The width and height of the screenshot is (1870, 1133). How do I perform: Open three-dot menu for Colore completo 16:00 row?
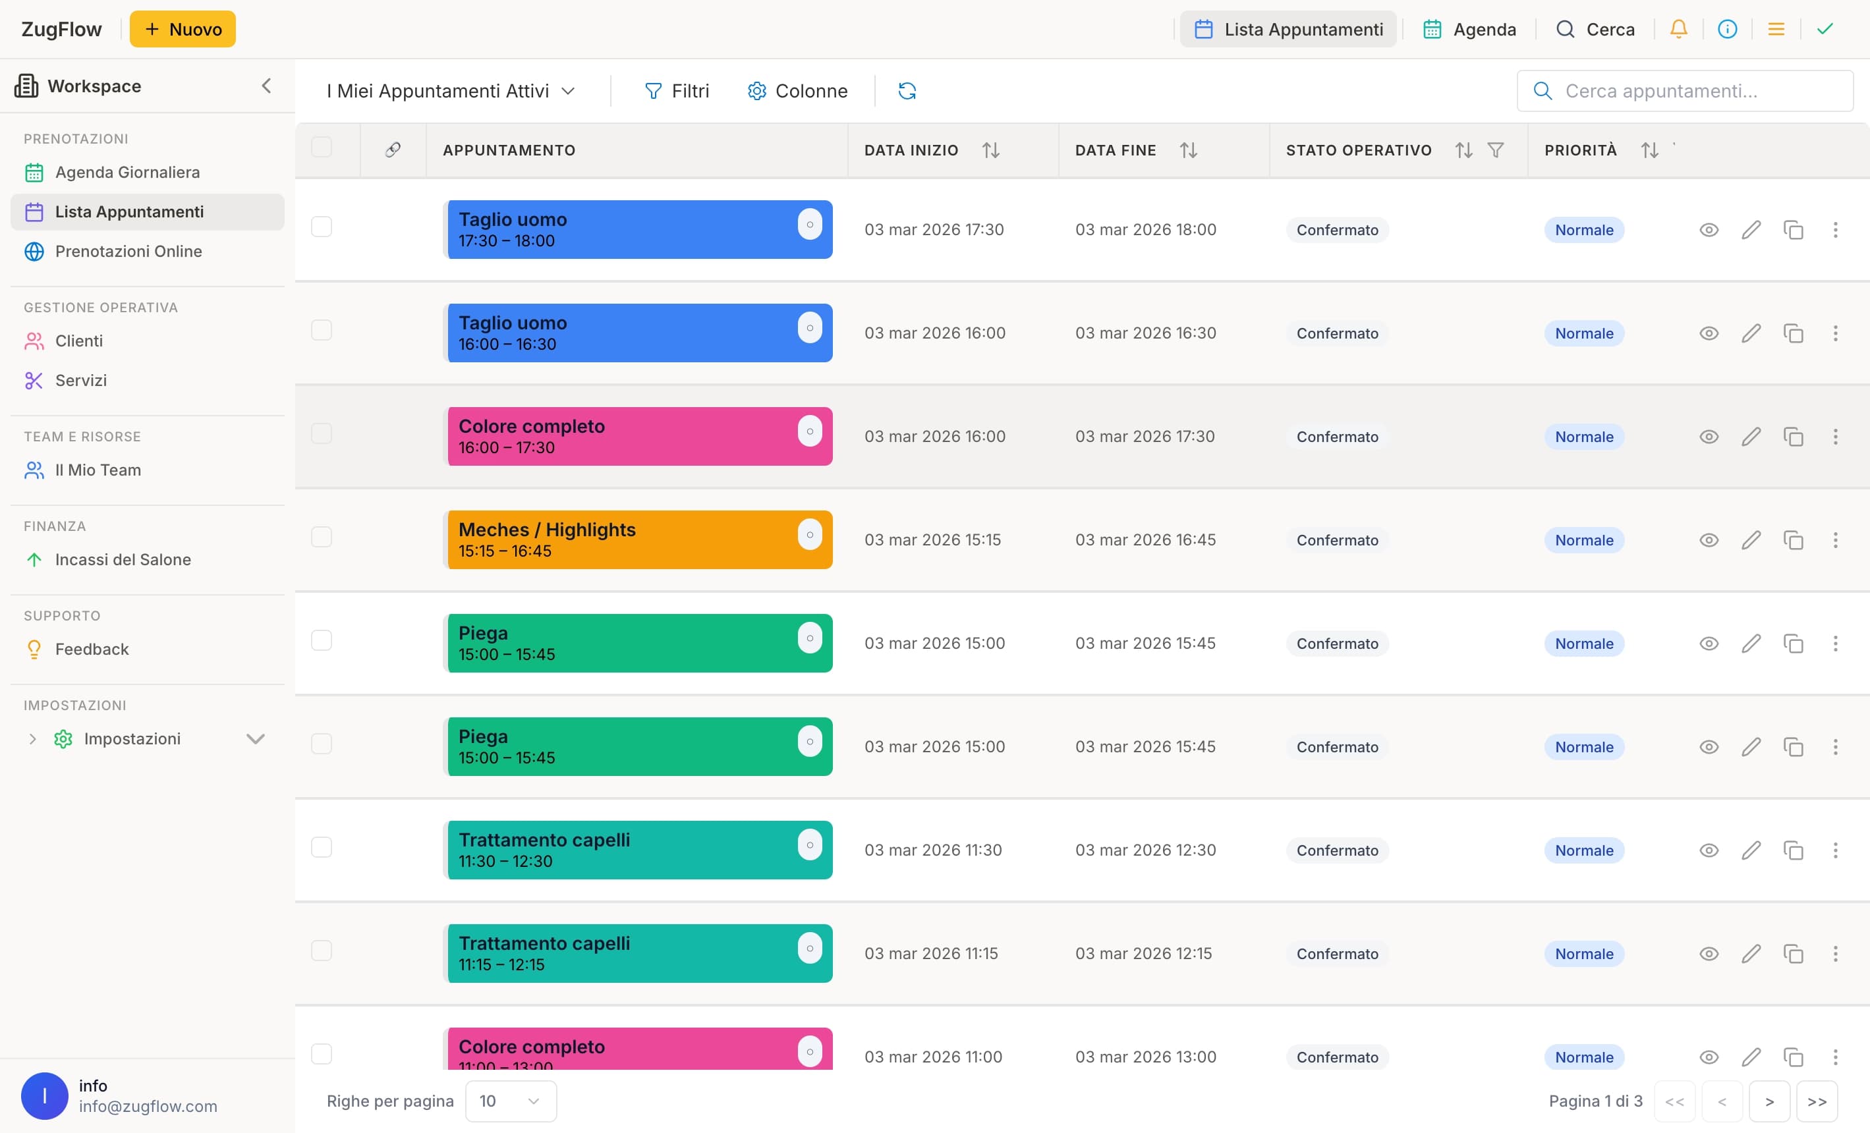[x=1835, y=436]
